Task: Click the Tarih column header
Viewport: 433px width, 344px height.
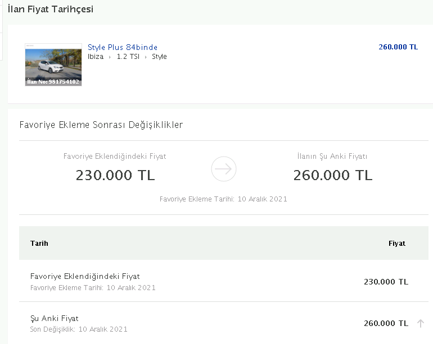Action: pos(39,244)
